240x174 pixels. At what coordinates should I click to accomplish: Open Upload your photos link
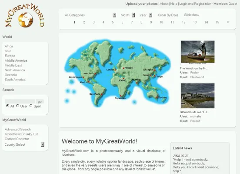(x=141, y=3)
